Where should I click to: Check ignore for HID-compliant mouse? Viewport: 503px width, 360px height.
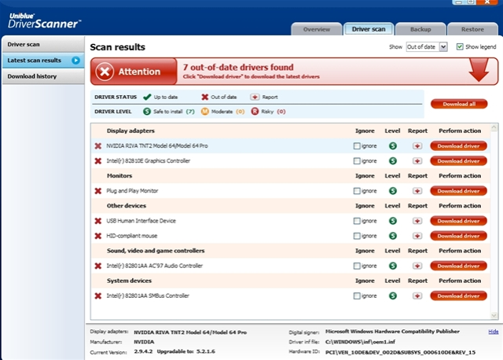(x=357, y=236)
